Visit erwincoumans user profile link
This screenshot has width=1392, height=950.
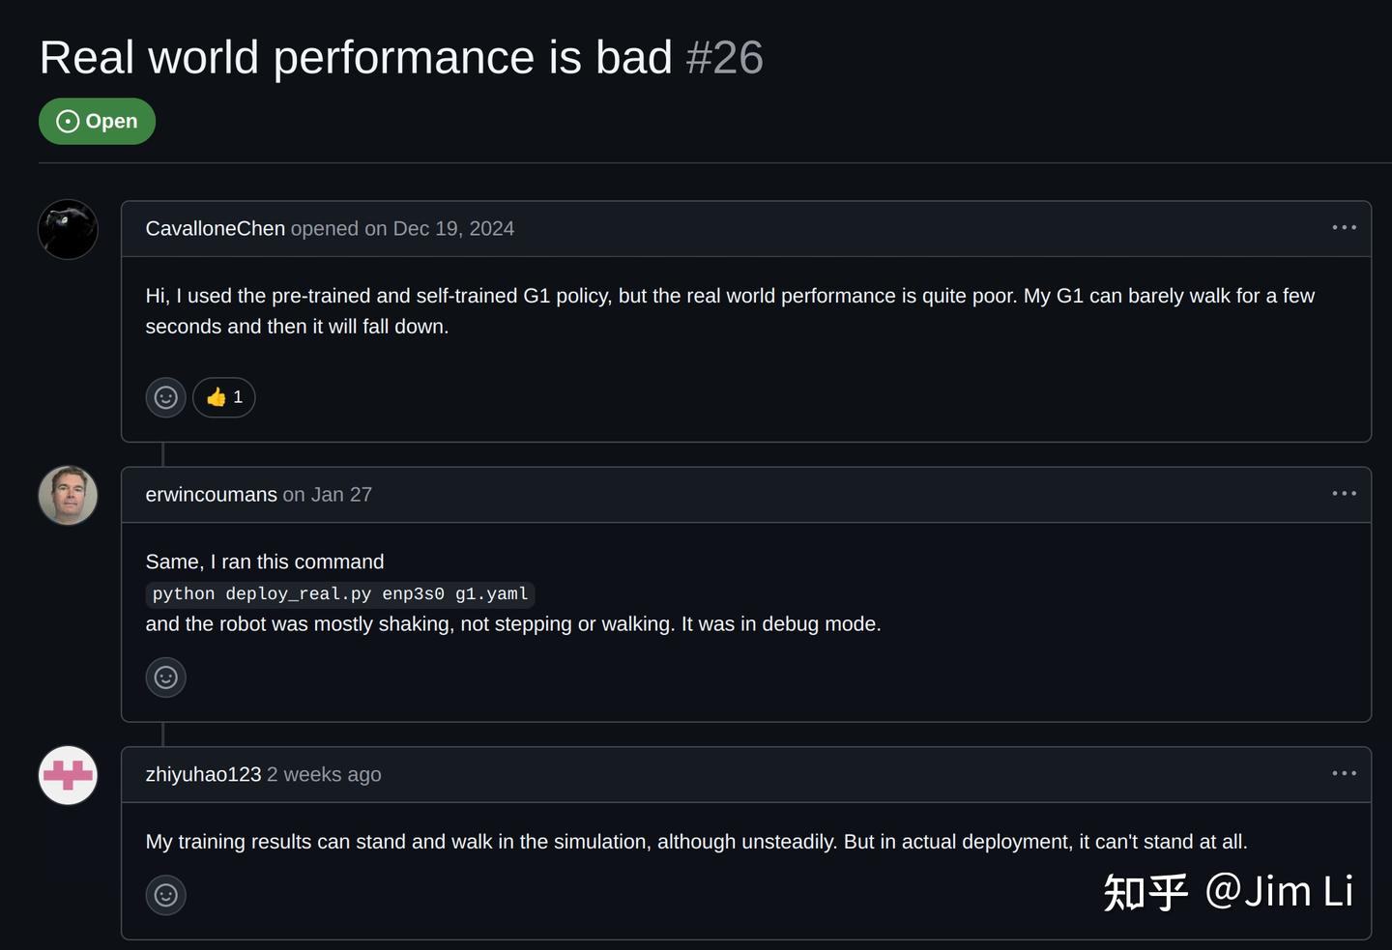[x=211, y=495]
